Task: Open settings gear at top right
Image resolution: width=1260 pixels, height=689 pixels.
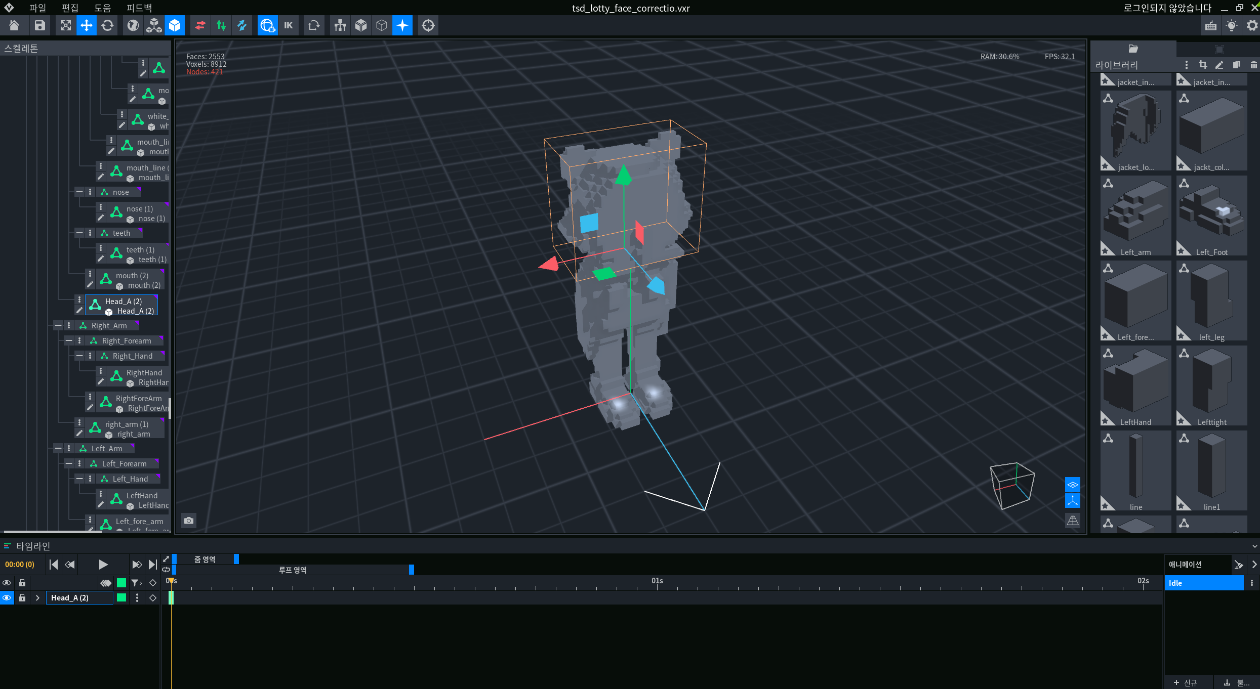Action: pyautogui.click(x=1252, y=25)
